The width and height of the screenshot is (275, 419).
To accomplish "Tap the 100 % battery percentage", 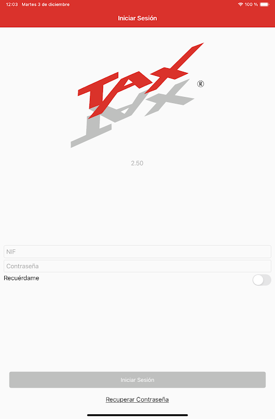I will pos(251,5).
